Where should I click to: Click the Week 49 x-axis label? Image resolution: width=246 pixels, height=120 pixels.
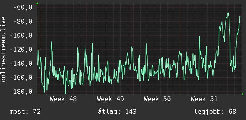click(110, 99)
